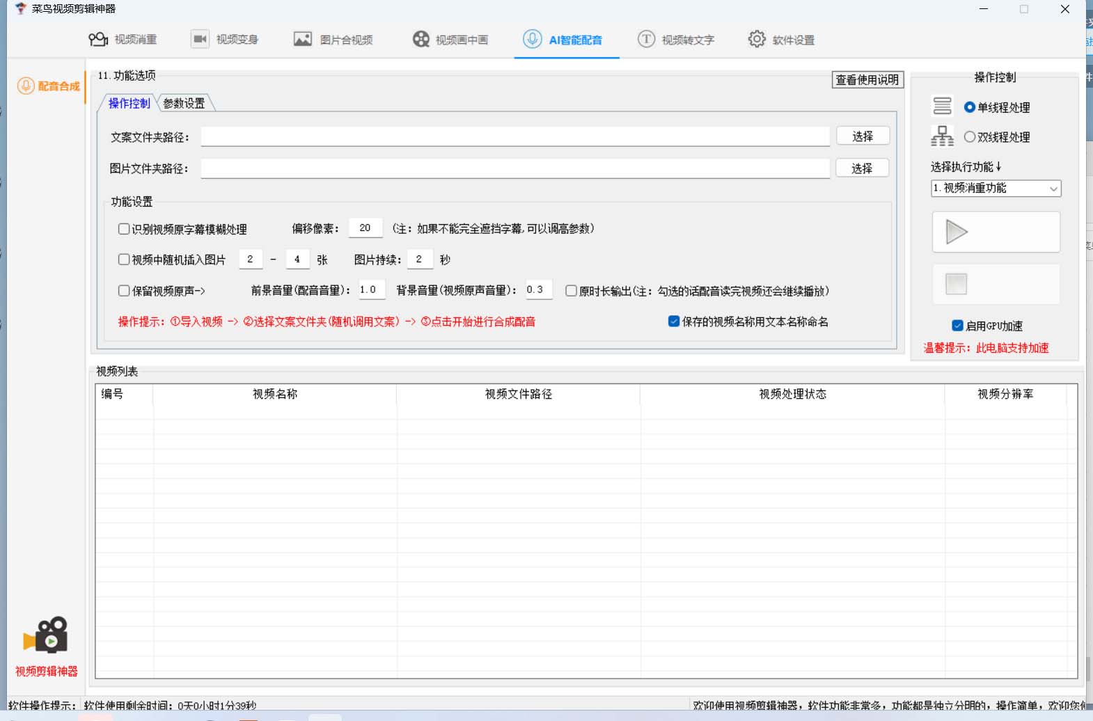Select the 视频转文字 text icon
1093x721 pixels.
[x=646, y=40]
